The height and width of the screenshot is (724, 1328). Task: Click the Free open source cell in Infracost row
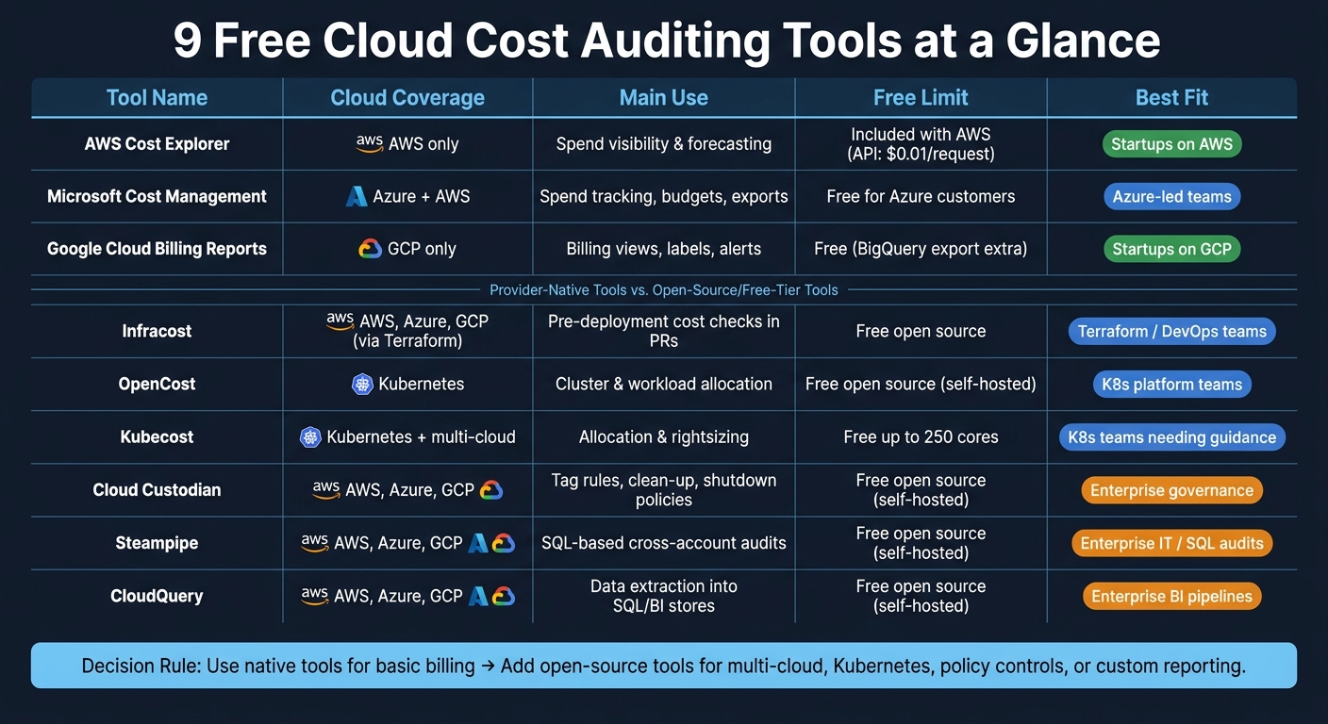(921, 331)
